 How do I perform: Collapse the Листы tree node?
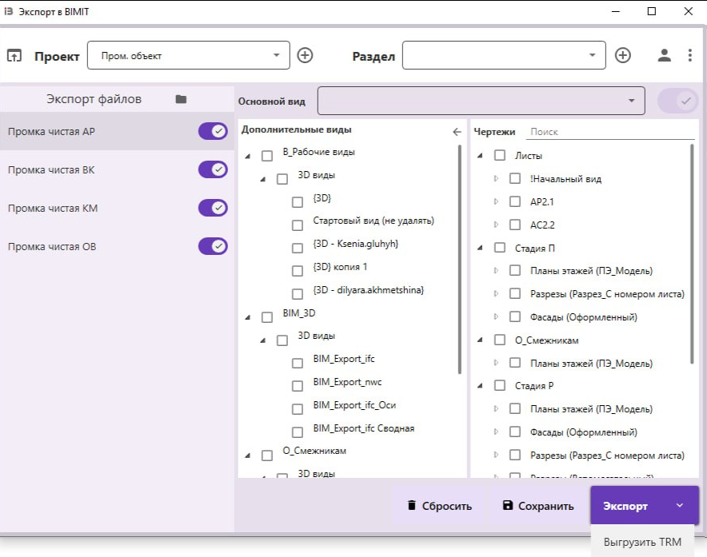pyautogui.click(x=480, y=156)
